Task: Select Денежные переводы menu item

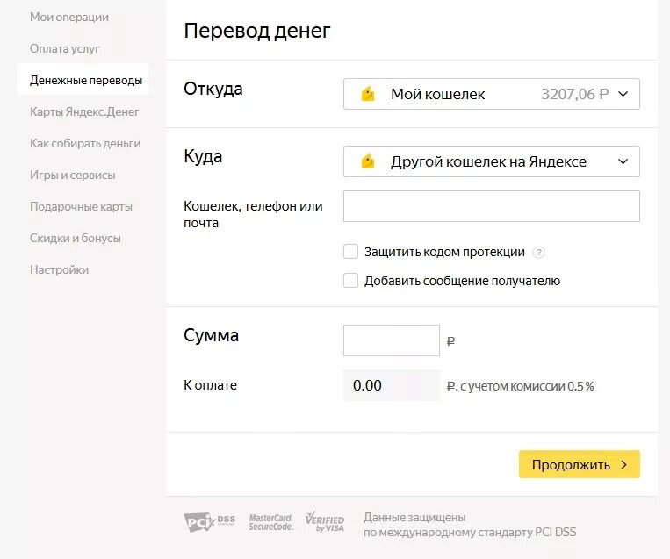Action: coord(83,80)
